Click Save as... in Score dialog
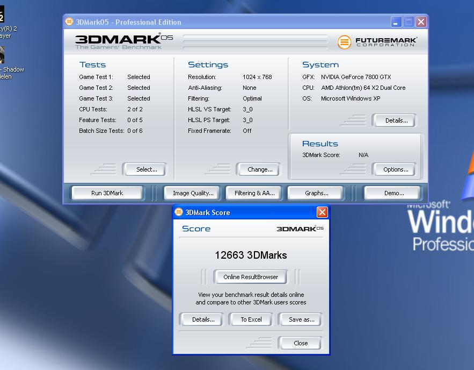The width and height of the screenshot is (474, 370). pos(301,319)
